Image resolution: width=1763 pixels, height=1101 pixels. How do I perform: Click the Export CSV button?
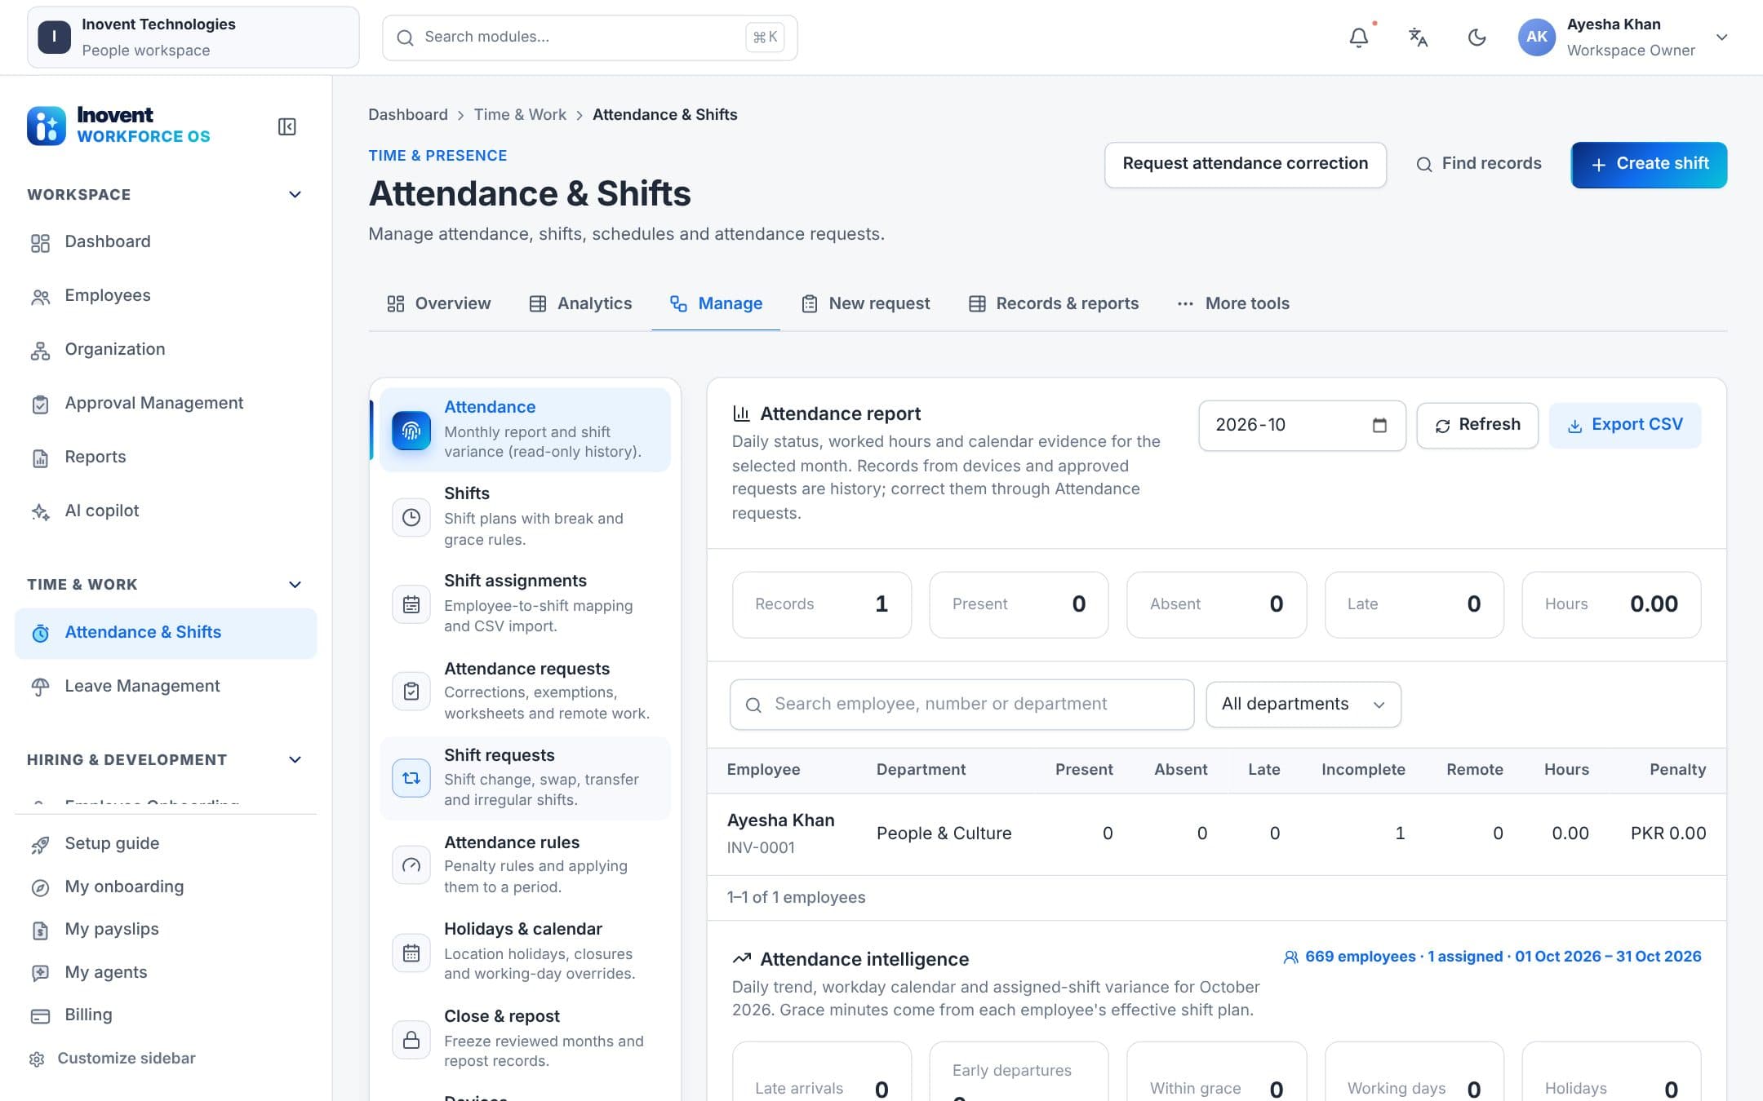[x=1624, y=425]
